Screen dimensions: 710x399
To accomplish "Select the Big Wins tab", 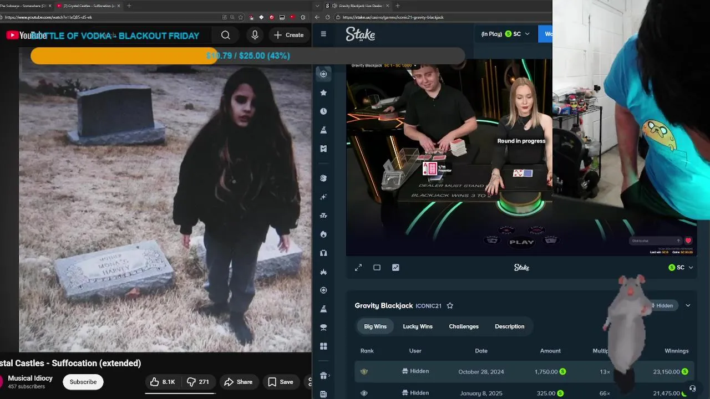I will click(x=375, y=326).
